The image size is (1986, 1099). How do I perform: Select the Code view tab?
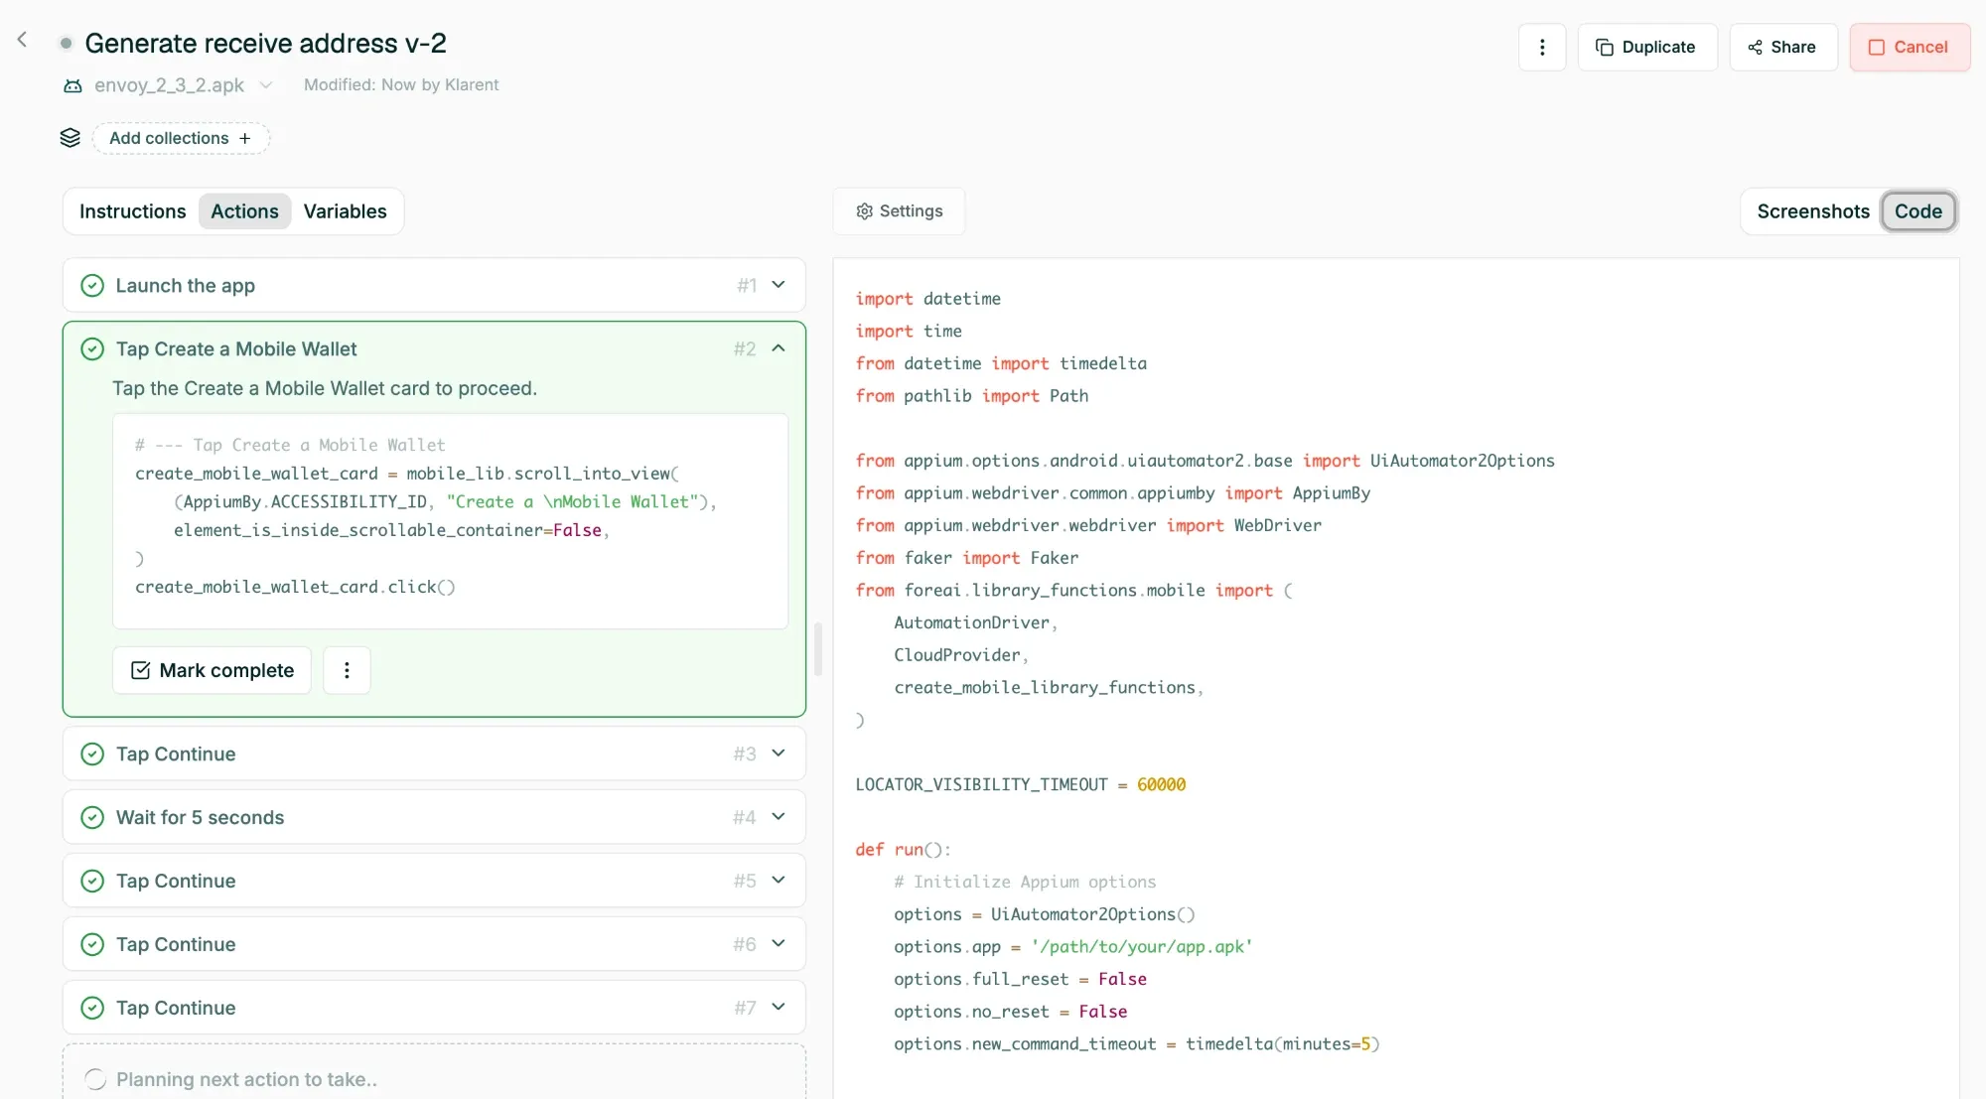pyautogui.click(x=1918, y=211)
